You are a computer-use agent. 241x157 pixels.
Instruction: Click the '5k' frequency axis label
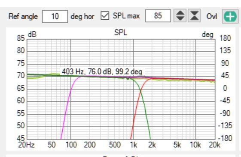(177, 145)
